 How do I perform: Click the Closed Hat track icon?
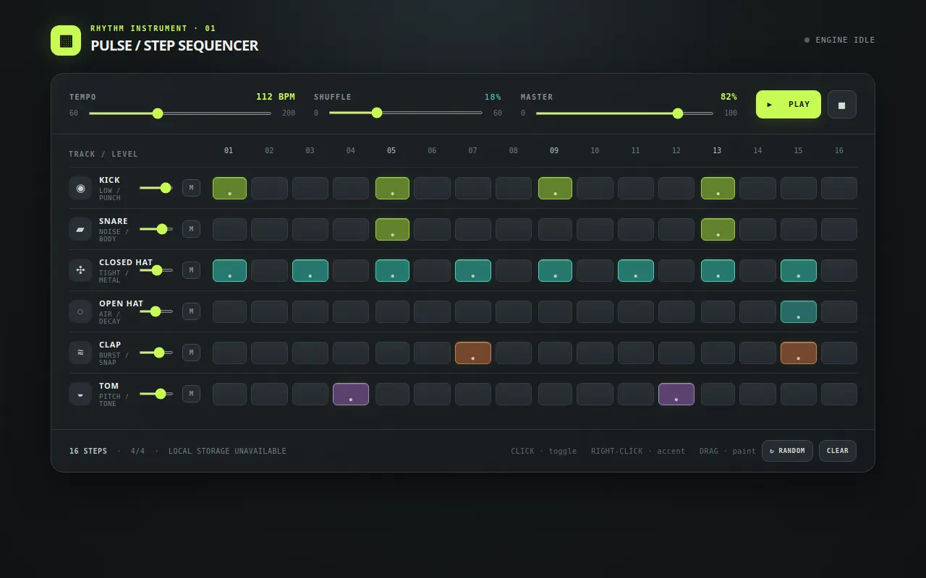80,270
